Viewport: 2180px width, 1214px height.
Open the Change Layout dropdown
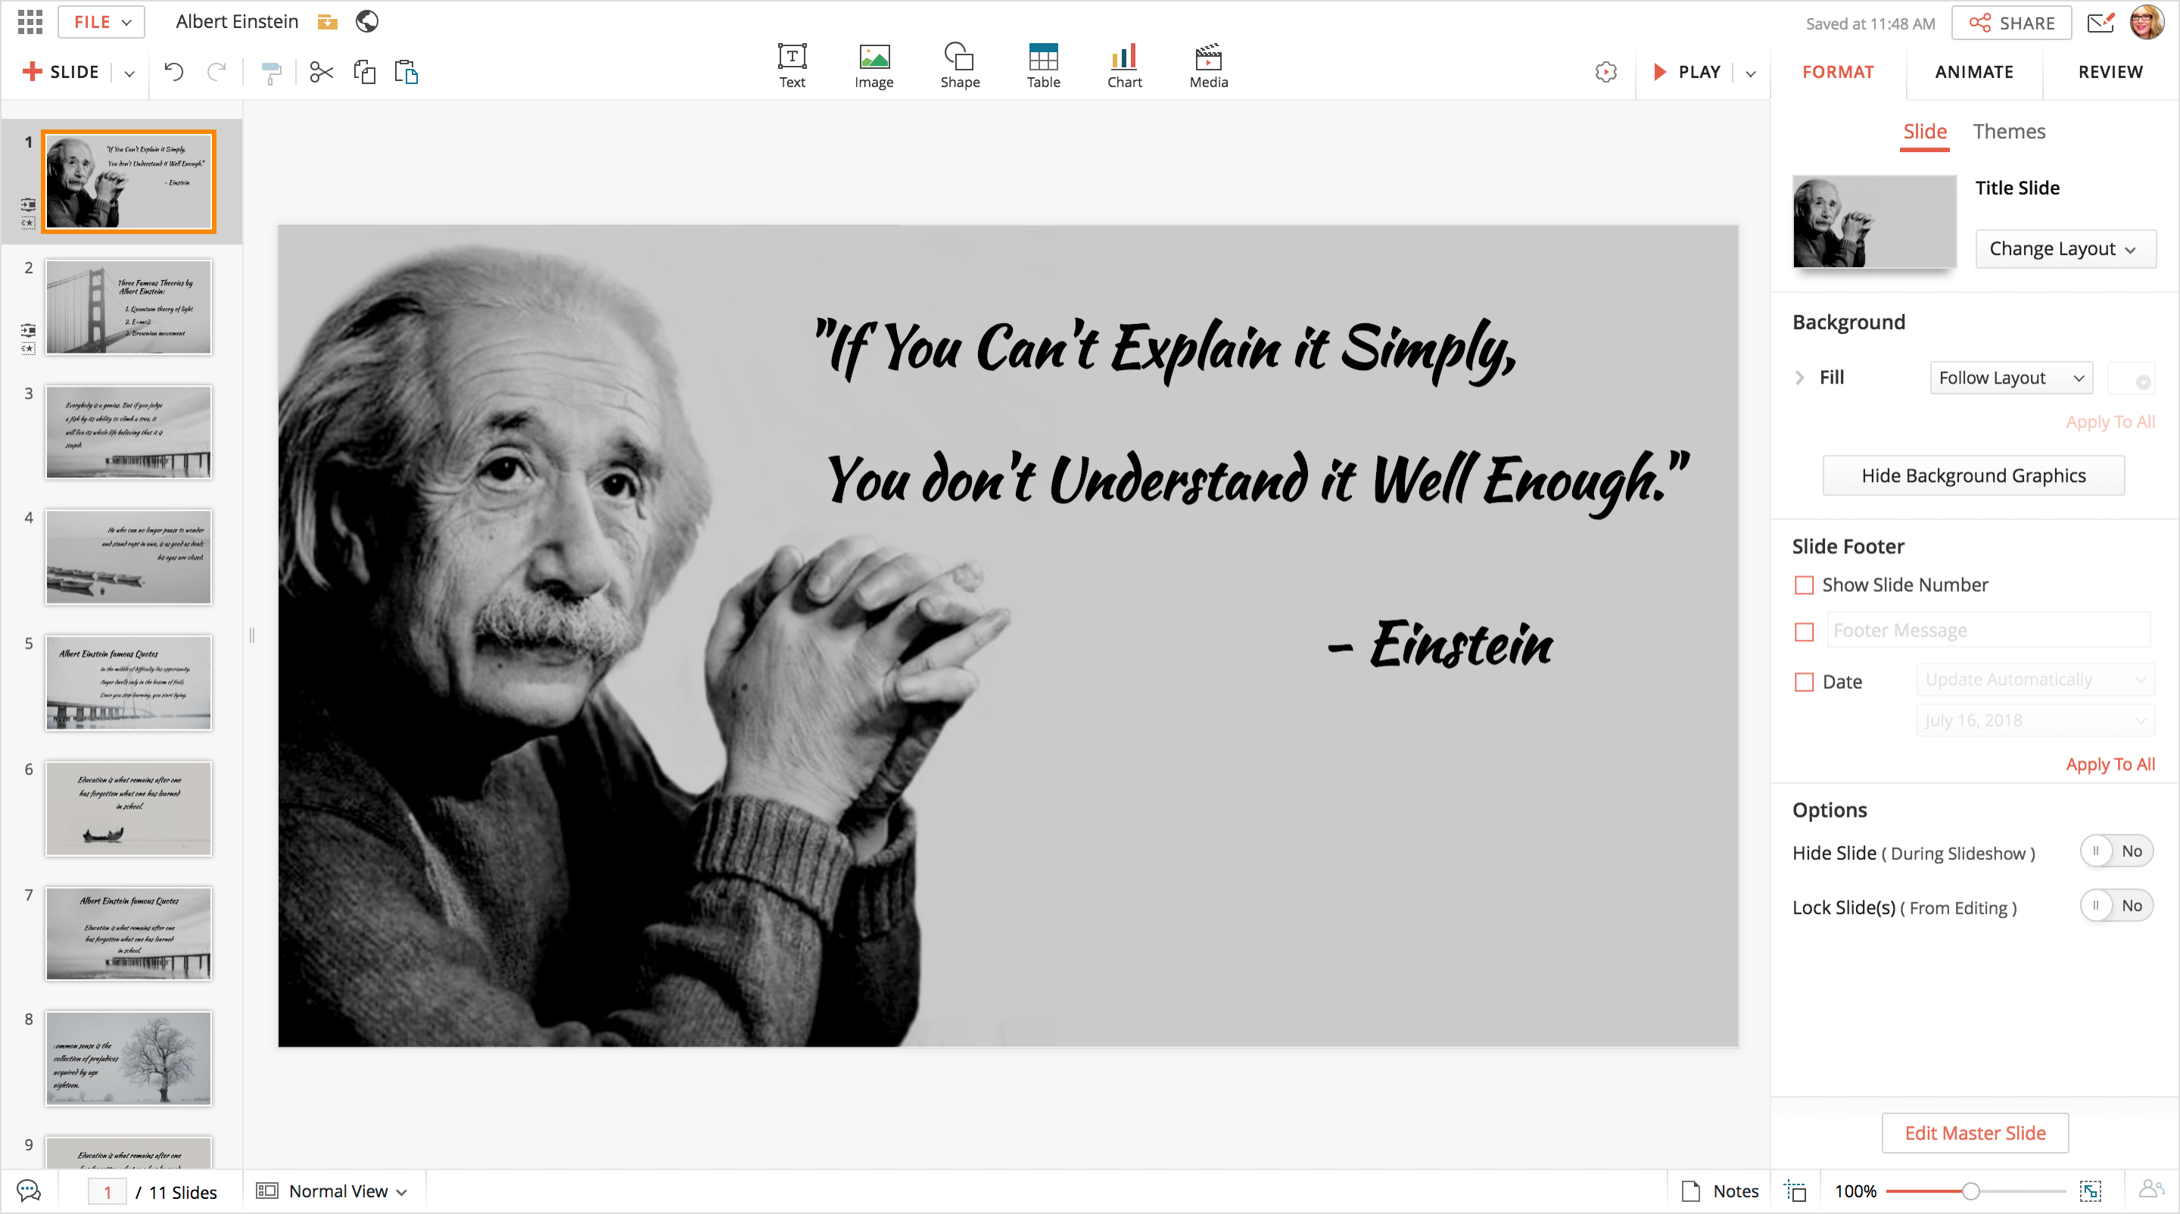coord(2063,249)
